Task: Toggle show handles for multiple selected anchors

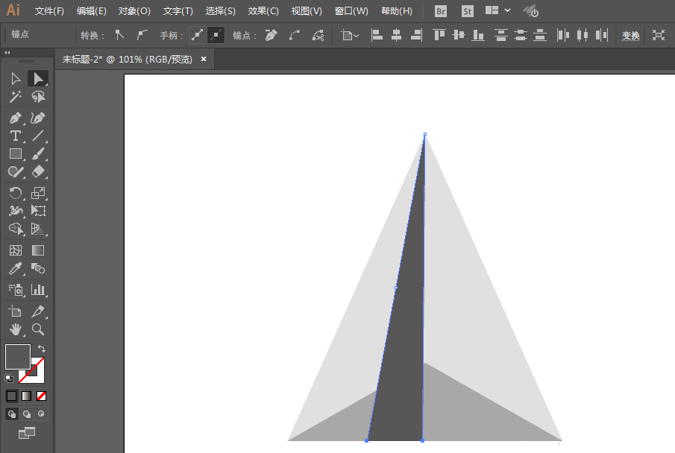Action: [x=197, y=35]
